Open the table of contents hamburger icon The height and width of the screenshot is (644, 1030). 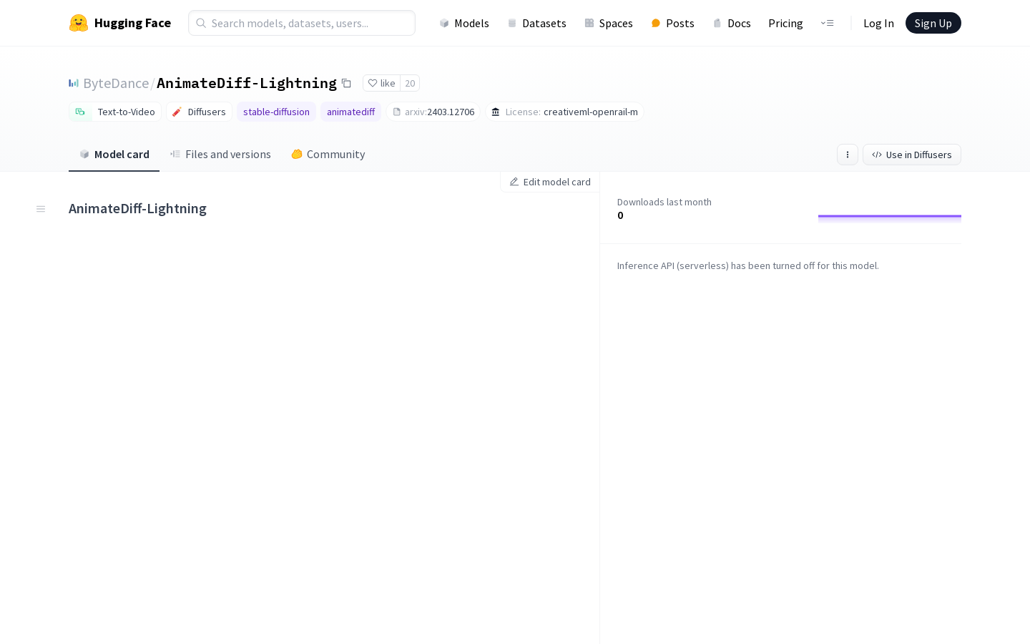tap(41, 209)
